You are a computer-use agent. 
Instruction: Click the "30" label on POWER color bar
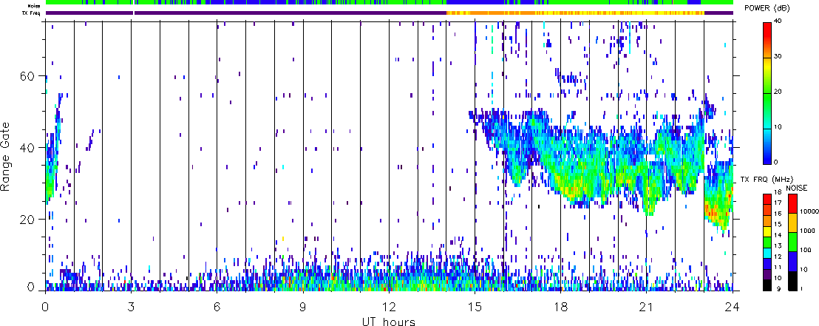[x=778, y=56]
